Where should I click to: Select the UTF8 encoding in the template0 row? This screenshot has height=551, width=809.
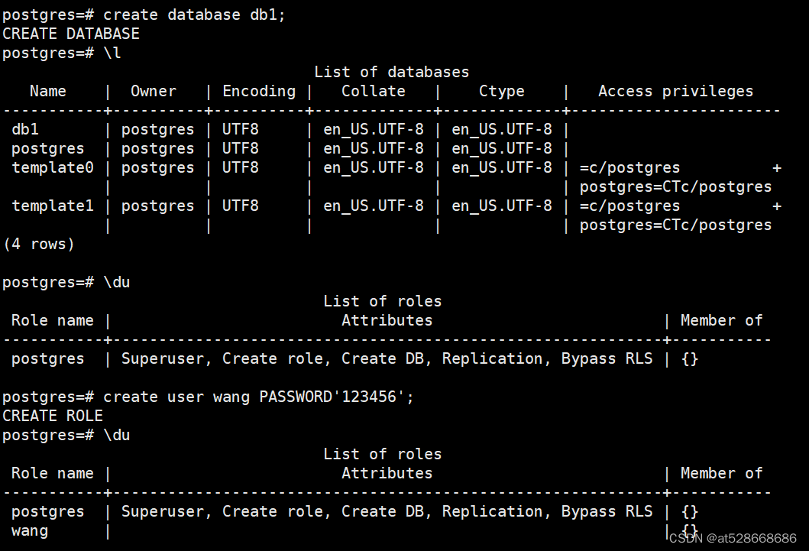[241, 167]
